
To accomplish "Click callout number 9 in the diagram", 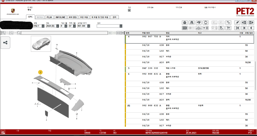I will [x=76, y=53].
